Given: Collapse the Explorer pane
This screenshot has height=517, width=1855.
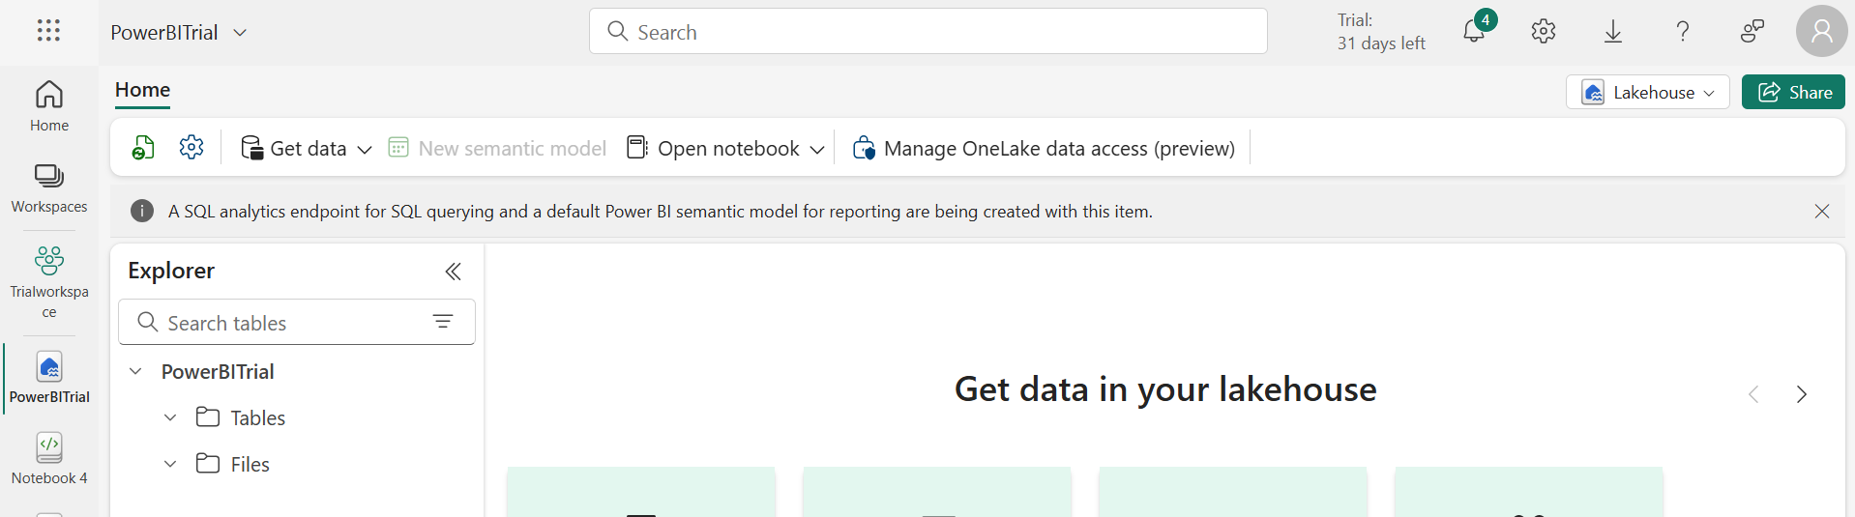Looking at the screenshot, I should (453, 272).
